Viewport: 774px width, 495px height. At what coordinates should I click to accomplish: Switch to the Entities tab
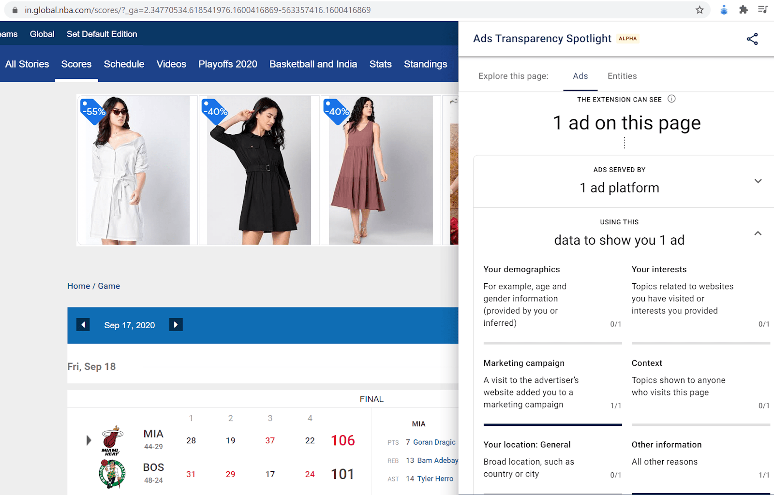click(622, 76)
